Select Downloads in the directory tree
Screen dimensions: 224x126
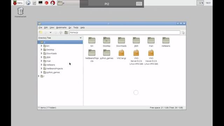[51, 54]
